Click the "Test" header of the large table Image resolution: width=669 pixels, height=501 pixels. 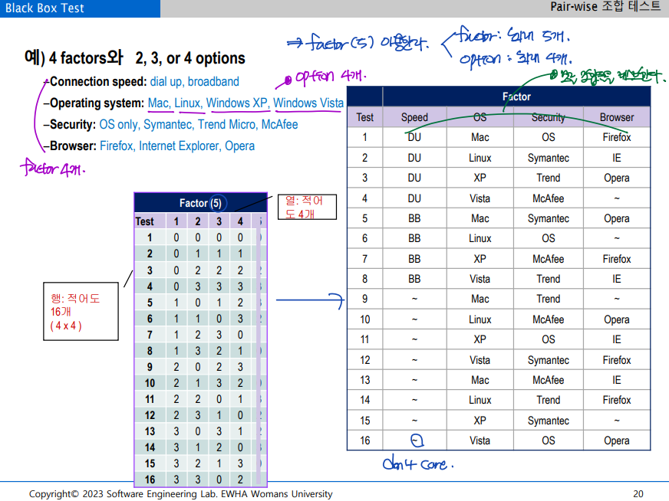tap(364, 117)
